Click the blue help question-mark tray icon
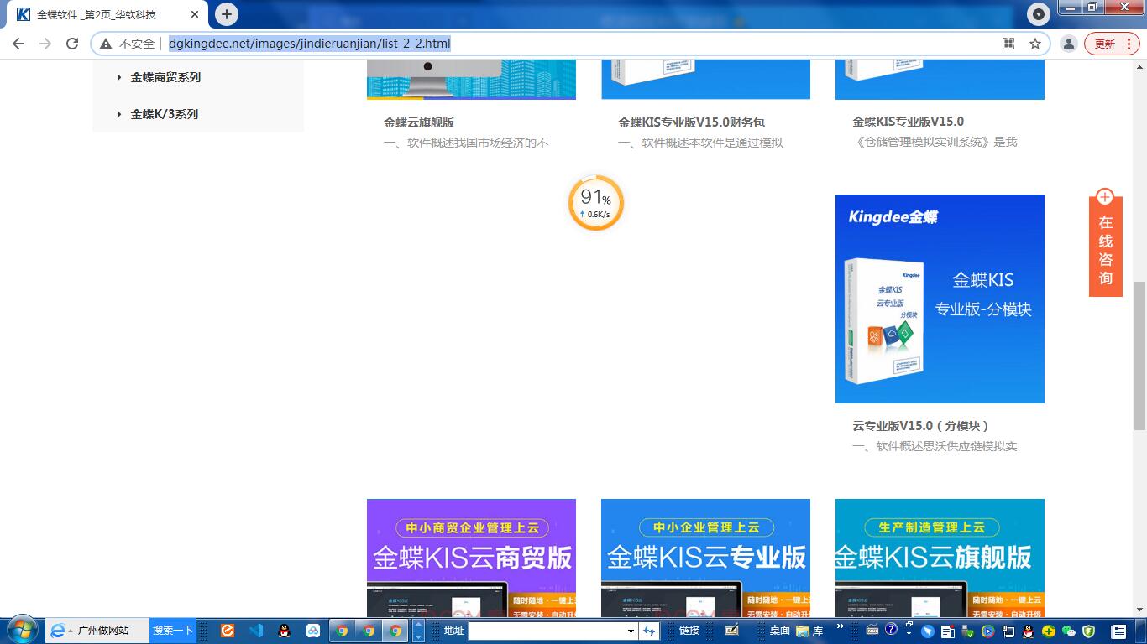 (891, 629)
